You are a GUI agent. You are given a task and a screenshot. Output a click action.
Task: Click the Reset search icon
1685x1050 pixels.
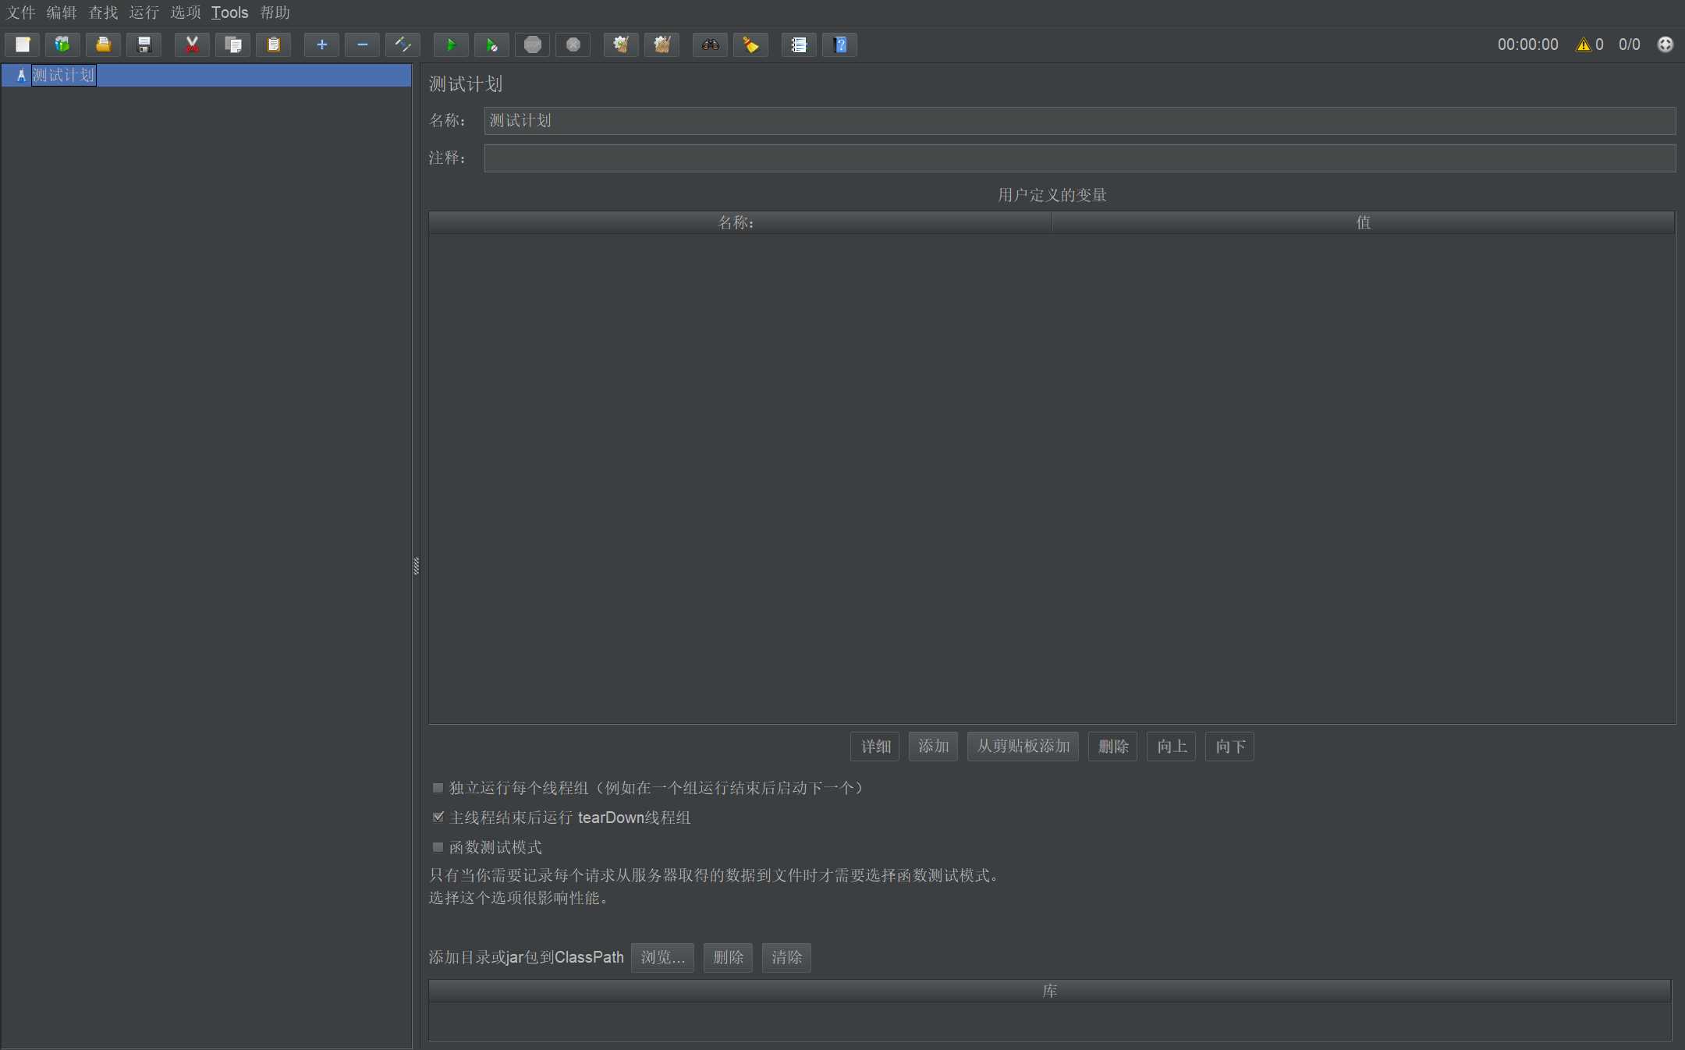(x=750, y=44)
